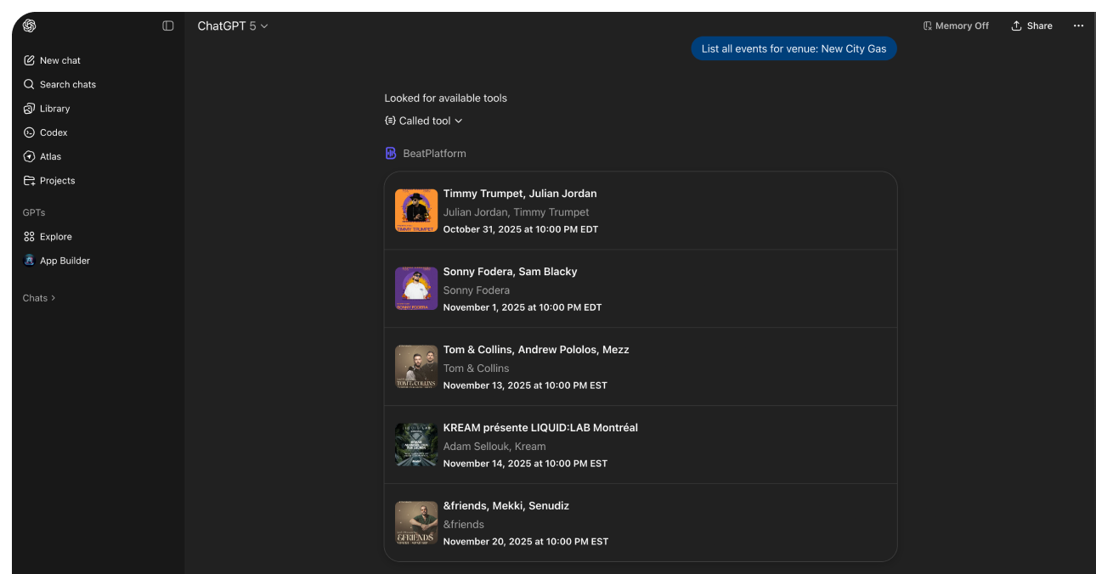Click the Sonny Fodera event thumbnail
Image resolution: width=1096 pixels, height=574 pixels.
[x=416, y=289]
